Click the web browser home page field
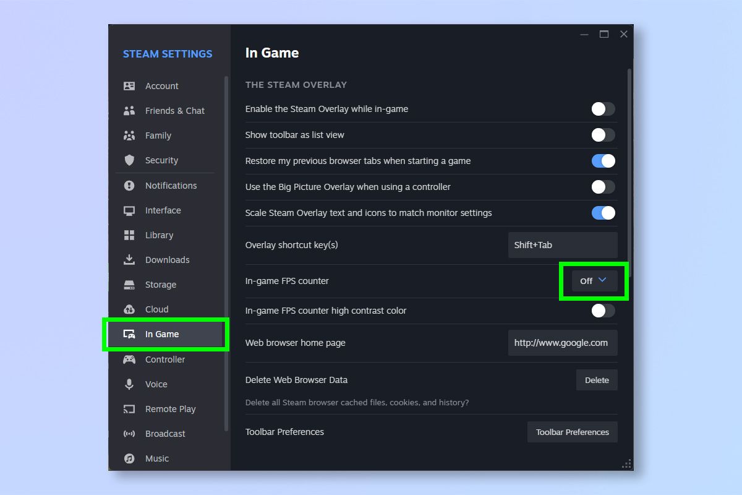 click(562, 342)
